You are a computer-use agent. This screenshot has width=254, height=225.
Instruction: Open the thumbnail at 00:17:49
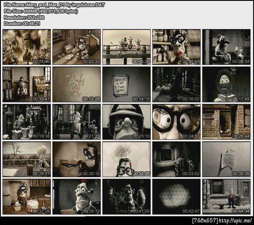coord(226,84)
